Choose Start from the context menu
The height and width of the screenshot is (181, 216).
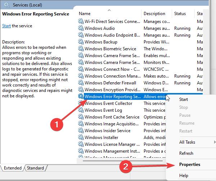coord(184,99)
